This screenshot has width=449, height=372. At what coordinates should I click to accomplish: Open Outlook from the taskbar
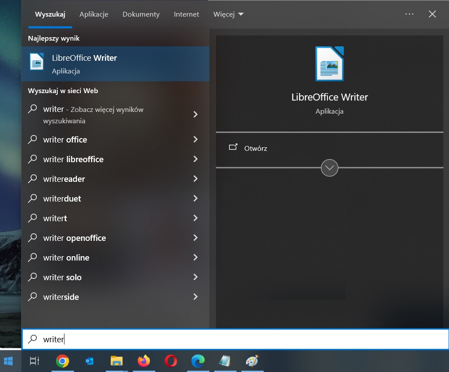click(x=90, y=361)
